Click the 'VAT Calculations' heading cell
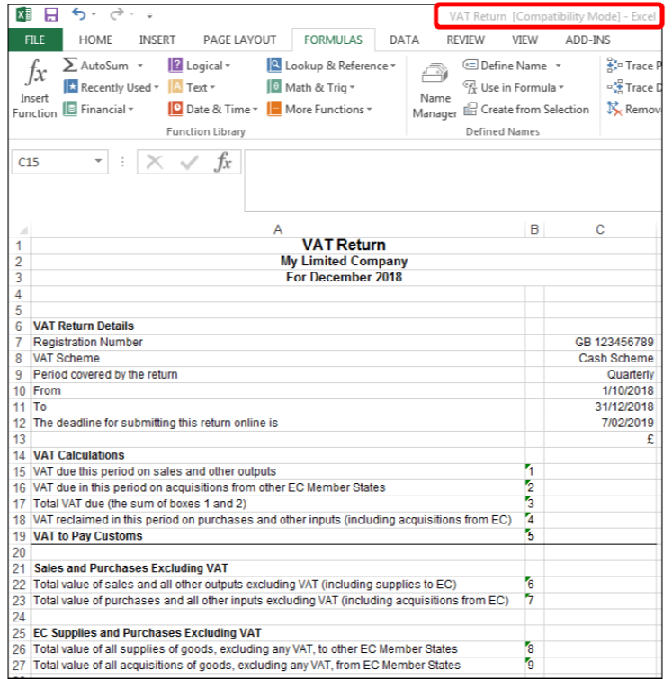Screen dimensions: 672x679 click(x=278, y=455)
